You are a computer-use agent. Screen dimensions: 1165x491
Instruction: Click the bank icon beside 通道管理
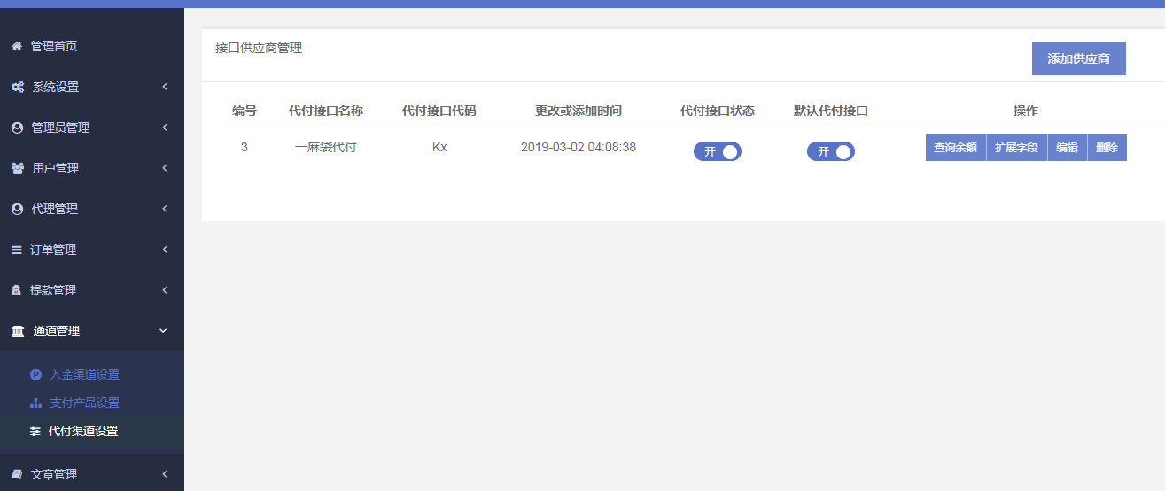pyautogui.click(x=18, y=331)
